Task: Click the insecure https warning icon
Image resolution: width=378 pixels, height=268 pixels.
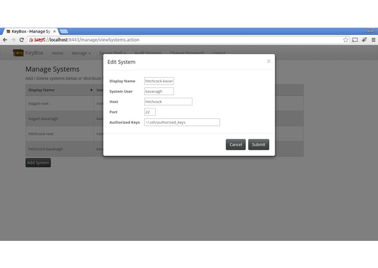Action: pos(31,40)
